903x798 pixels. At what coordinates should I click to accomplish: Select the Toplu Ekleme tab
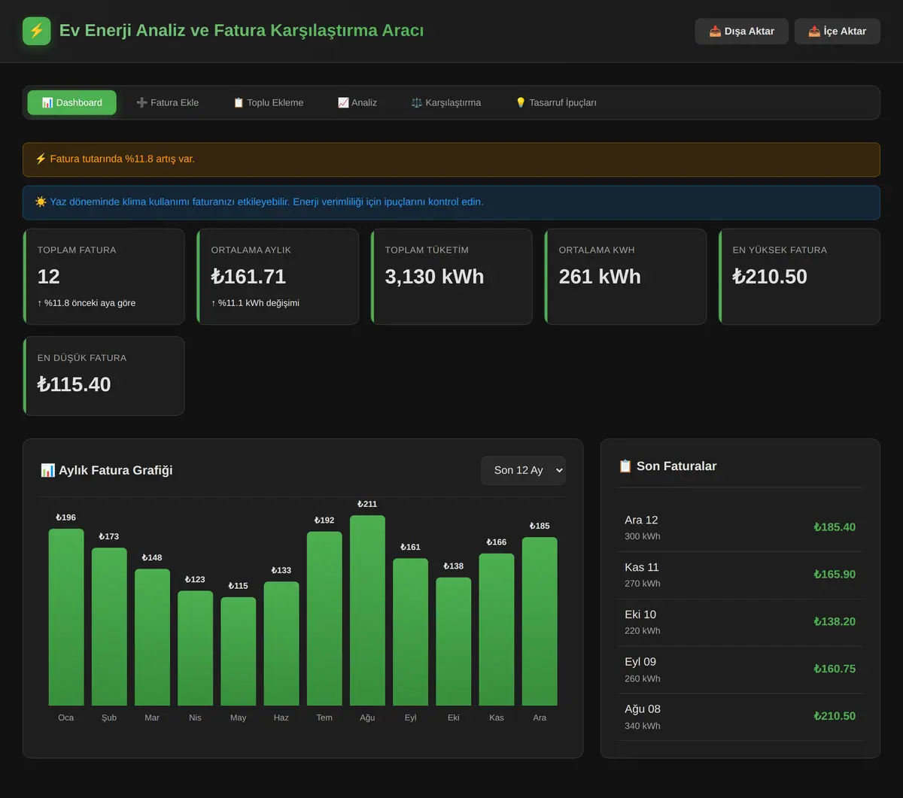(268, 102)
